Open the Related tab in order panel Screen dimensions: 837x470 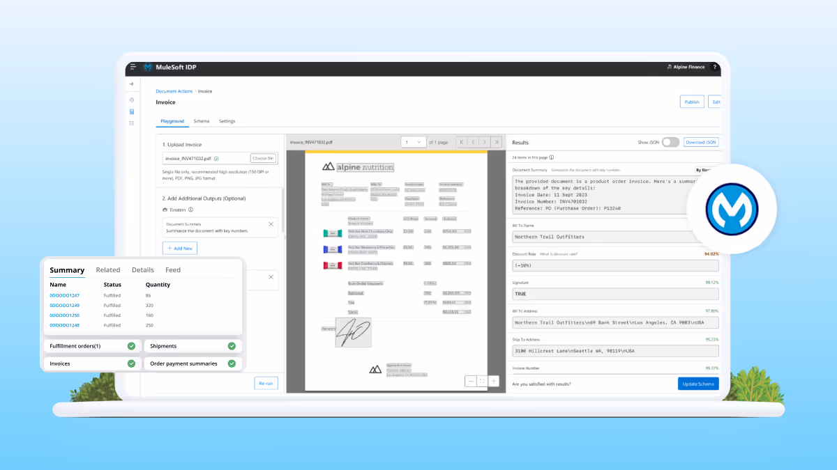pos(108,270)
